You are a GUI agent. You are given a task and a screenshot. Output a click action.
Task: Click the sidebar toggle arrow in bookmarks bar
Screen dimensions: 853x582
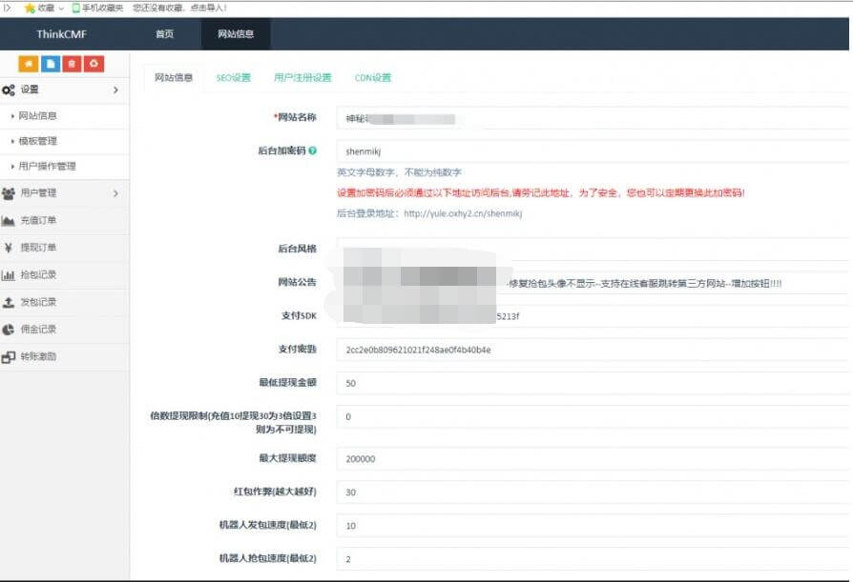pos(7,8)
